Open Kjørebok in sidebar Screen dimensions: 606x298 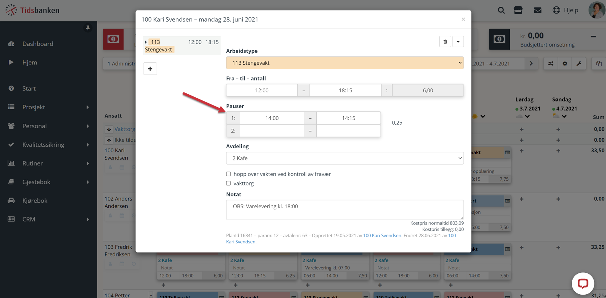[x=35, y=201]
